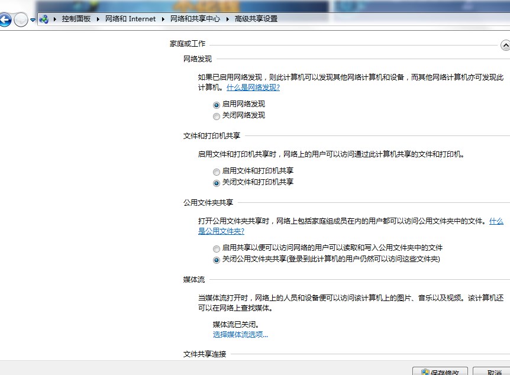
Task: Click the 网络发现 heading text
Action: (198, 59)
